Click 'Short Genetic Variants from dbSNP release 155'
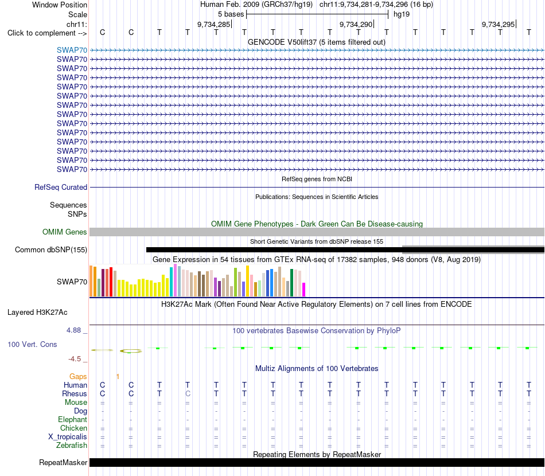The height and width of the screenshot is (476, 545). click(x=317, y=241)
